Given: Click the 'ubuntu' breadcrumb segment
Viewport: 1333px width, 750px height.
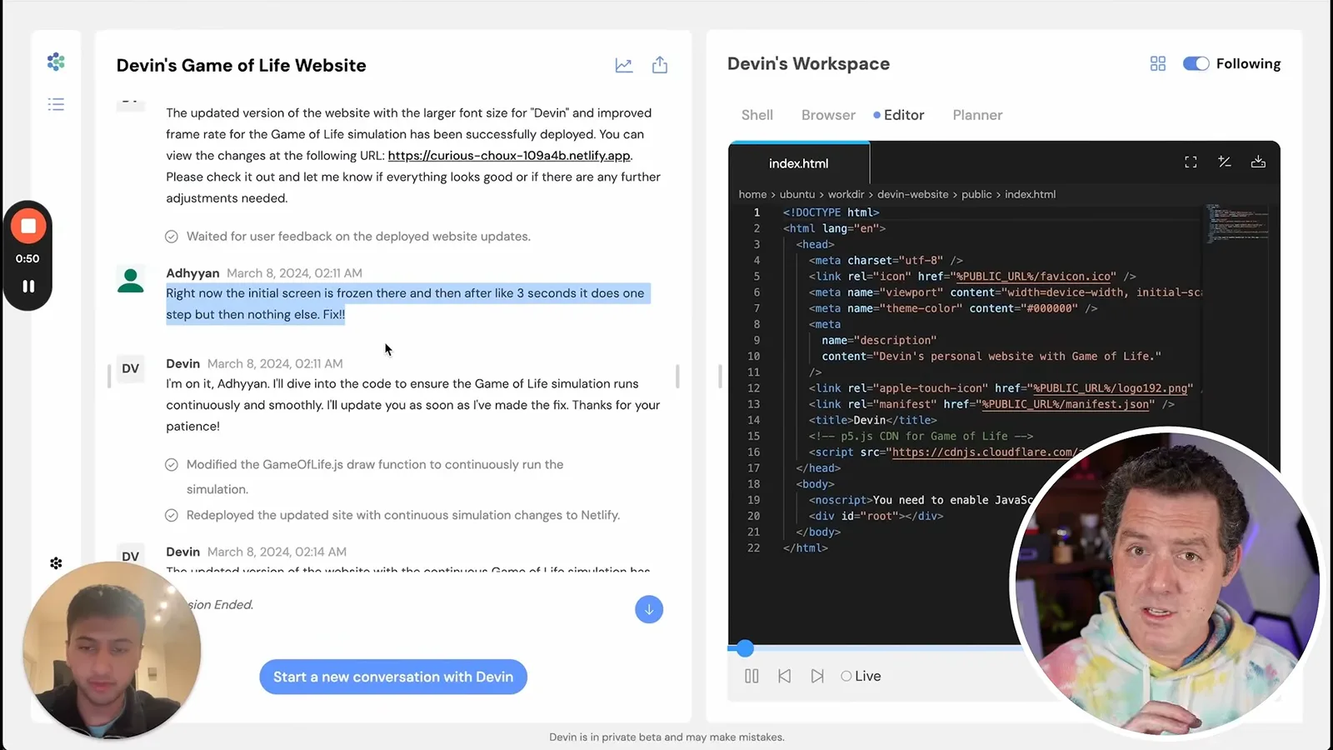Looking at the screenshot, I should [797, 194].
